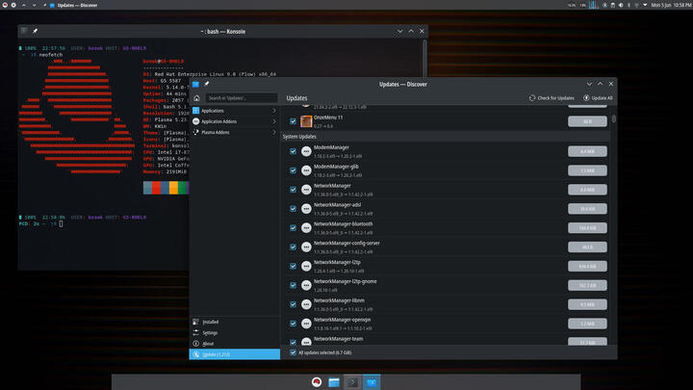Click the Discover app icon in title bar

coord(195,84)
